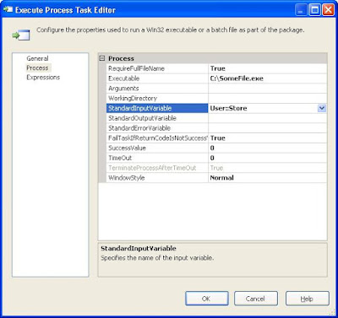Select the WorkingDirectory property label

coord(133,99)
